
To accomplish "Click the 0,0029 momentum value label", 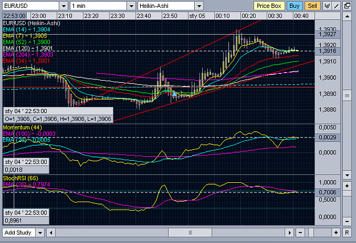I will coord(328,137).
